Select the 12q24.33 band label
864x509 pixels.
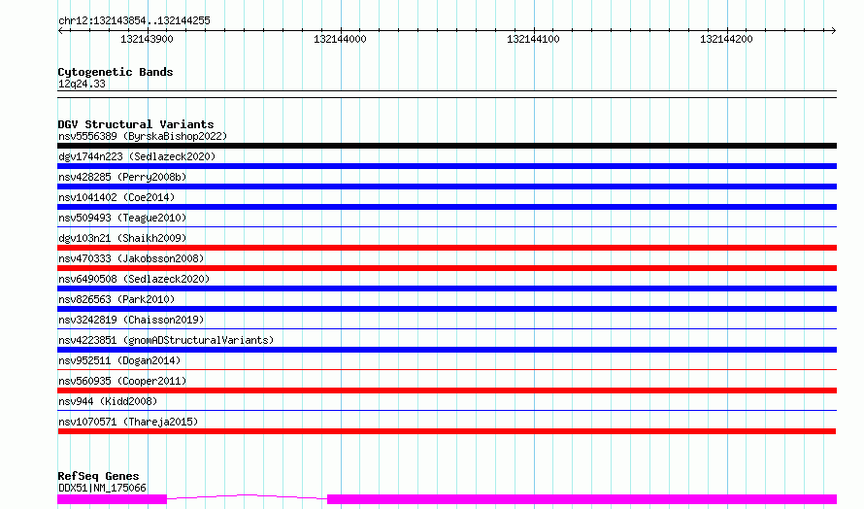82,84
